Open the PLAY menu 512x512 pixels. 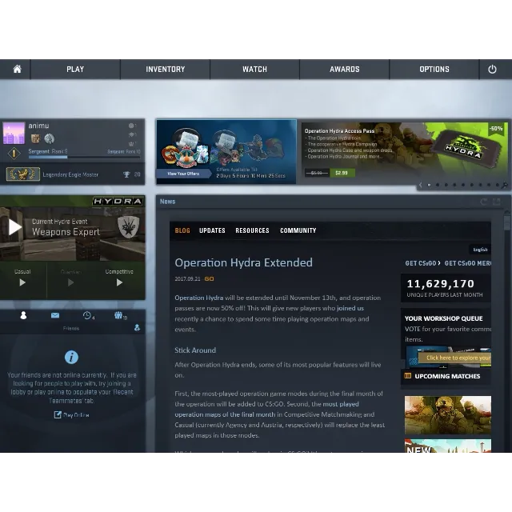click(75, 70)
